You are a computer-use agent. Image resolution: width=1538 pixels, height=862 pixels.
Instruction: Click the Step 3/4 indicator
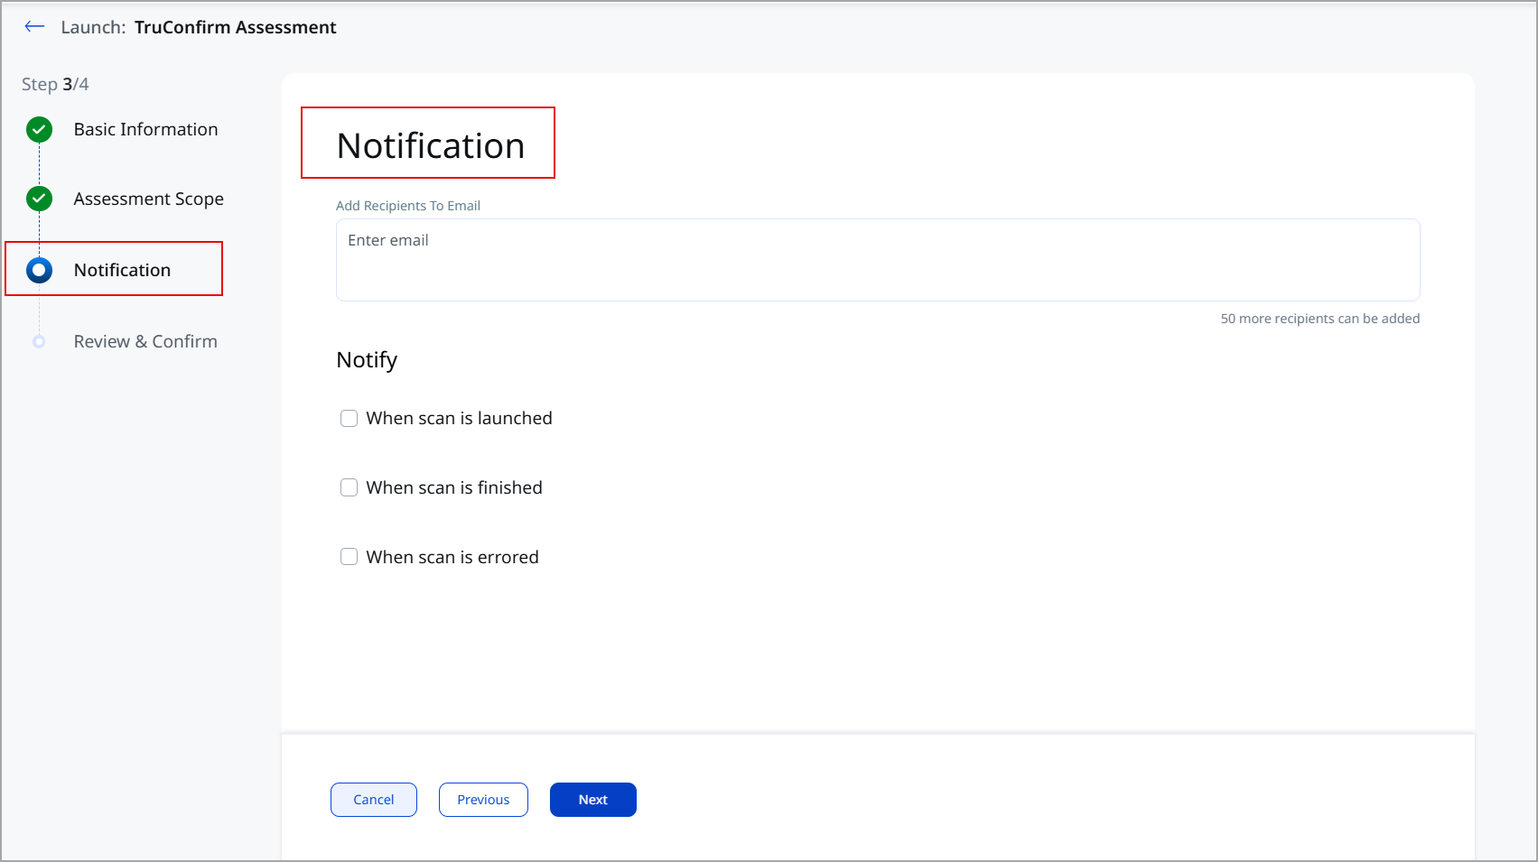pyautogui.click(x=55, y=84)
